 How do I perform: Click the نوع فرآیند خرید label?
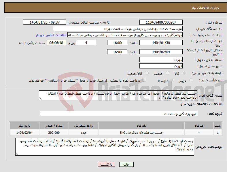[211, 80]
